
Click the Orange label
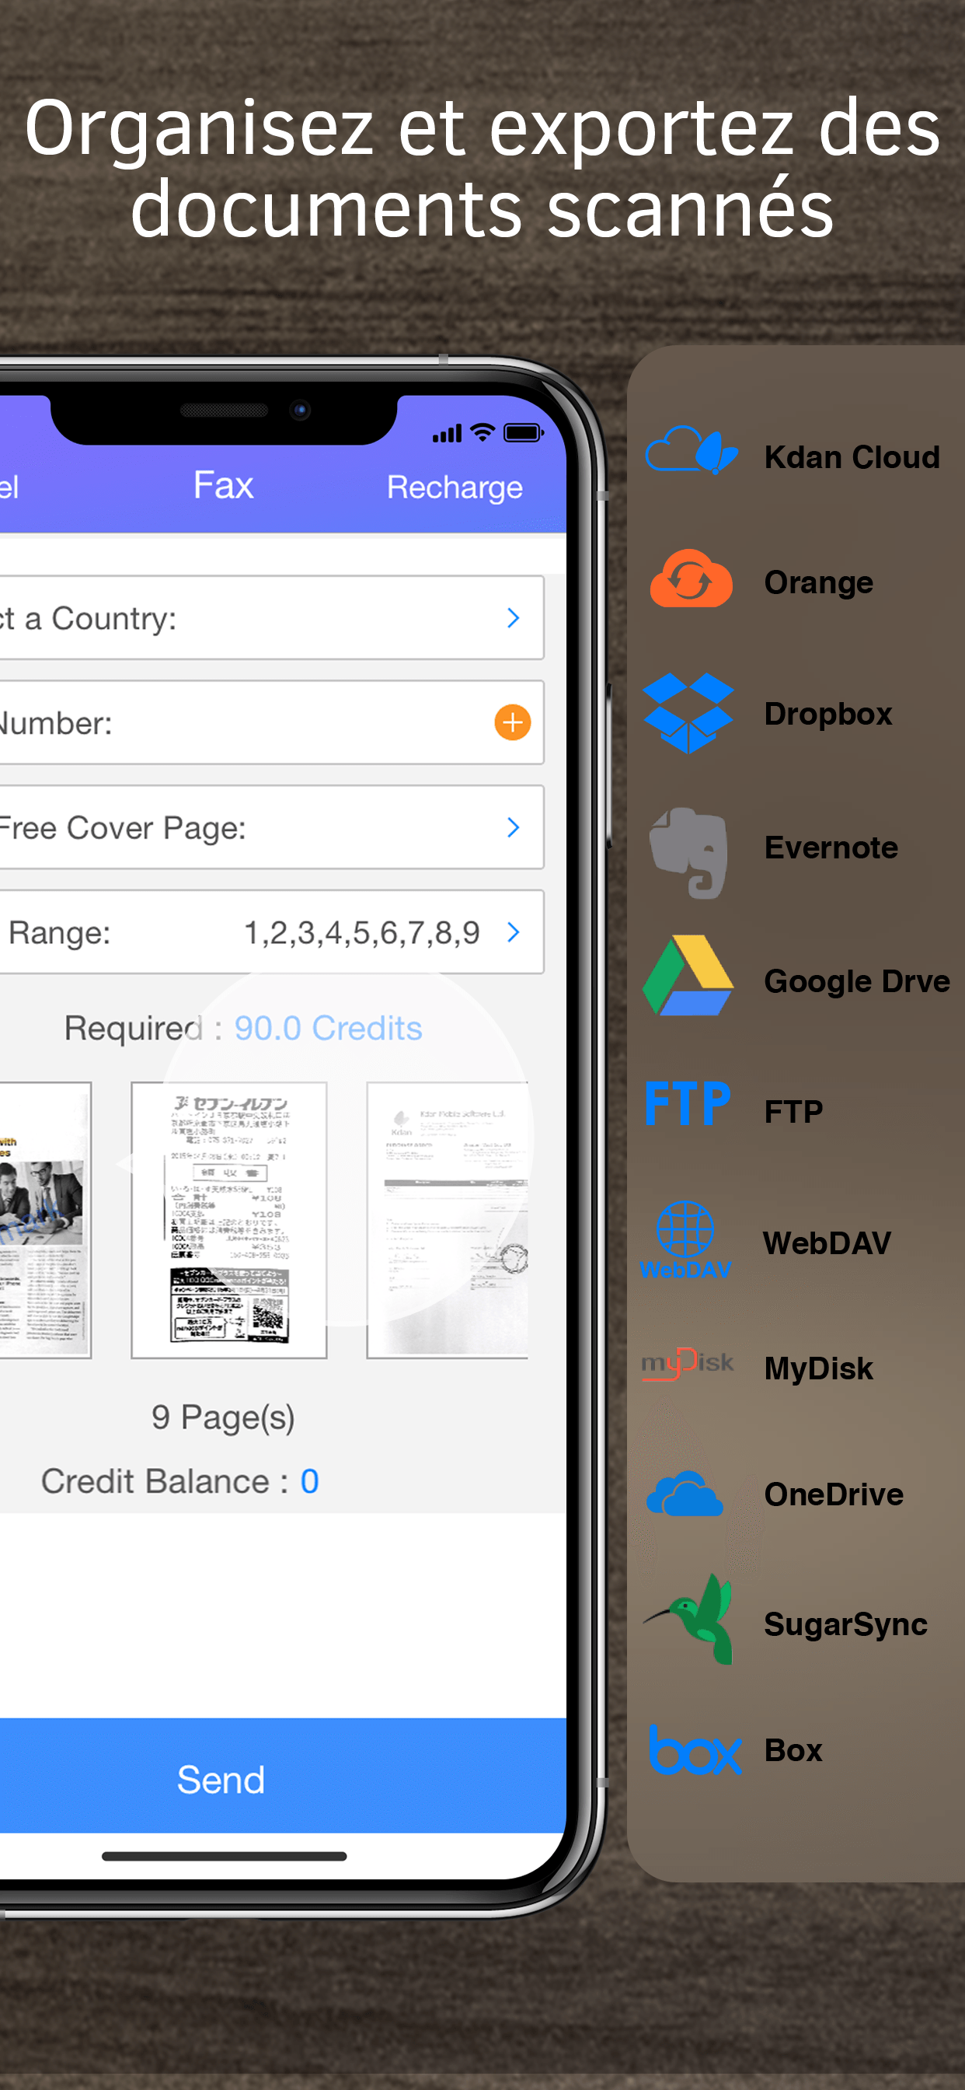(x=819, y=583)
